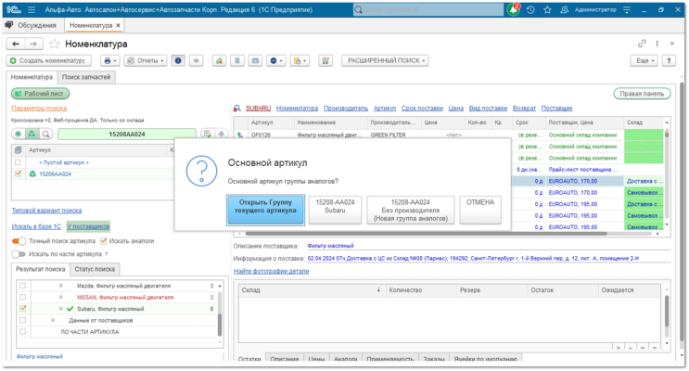Screen dimensions: 689x371
Task: Click Создать номенклатуру button
Action: pyautogui.click(x=49, y=60)
